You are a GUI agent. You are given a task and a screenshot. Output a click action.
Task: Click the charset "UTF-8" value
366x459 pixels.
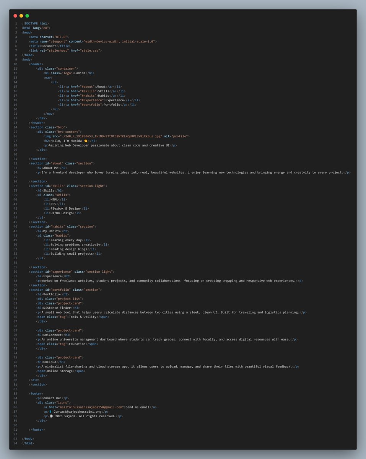tap(62, 37)
